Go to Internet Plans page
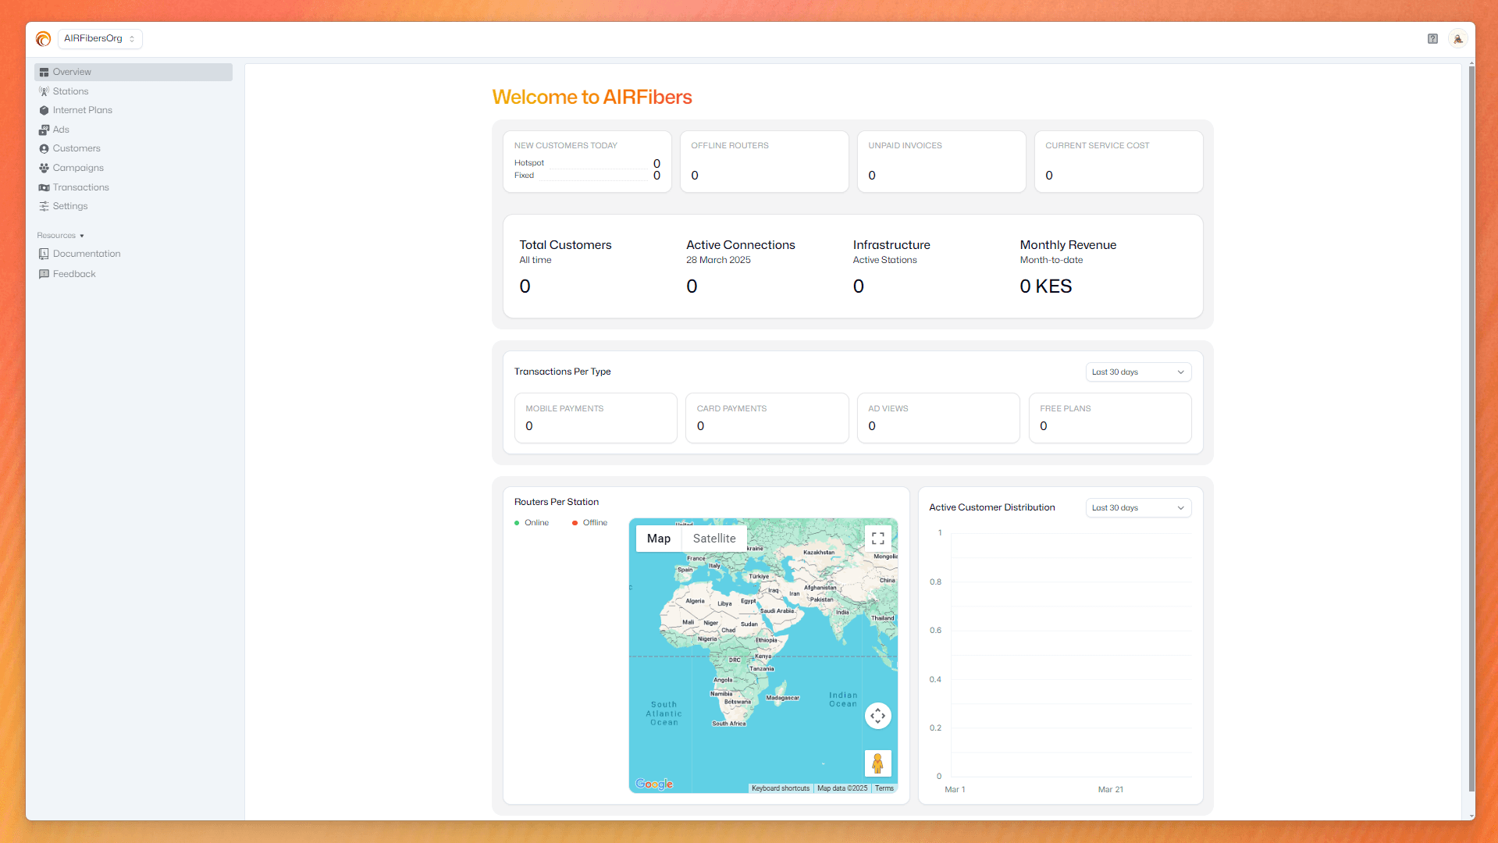The width and height of the screenshot is (1498, 843). point(82,110)
